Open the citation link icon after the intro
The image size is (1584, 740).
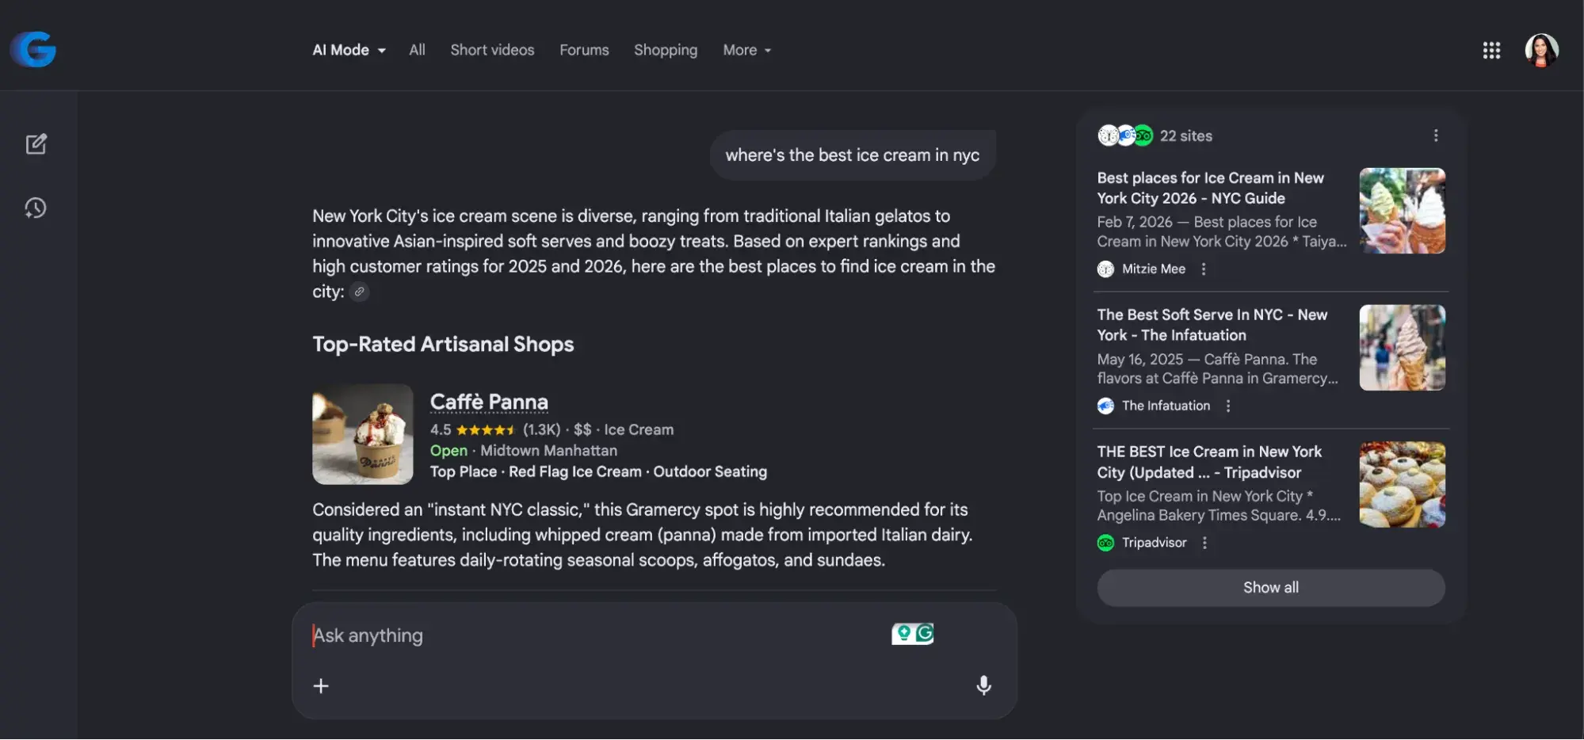coord(359,292)
